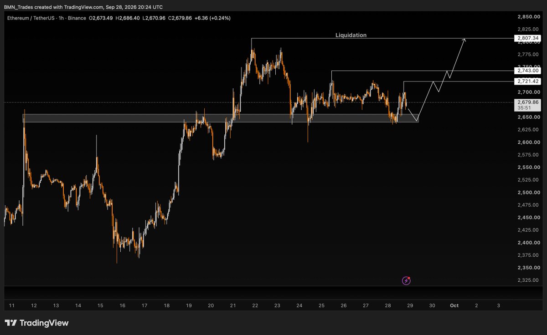Select the Ethereum / TetherUS symbol title
This screenshot has width=547, height=335.
pyautogui.click(x=31, y=18)
